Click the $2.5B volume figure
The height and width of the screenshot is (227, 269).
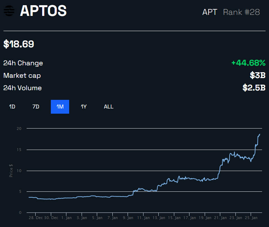click(x=254, y=88)
